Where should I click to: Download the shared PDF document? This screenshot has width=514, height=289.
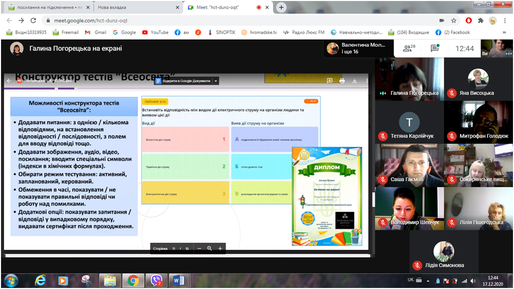(x=354, y=80)
